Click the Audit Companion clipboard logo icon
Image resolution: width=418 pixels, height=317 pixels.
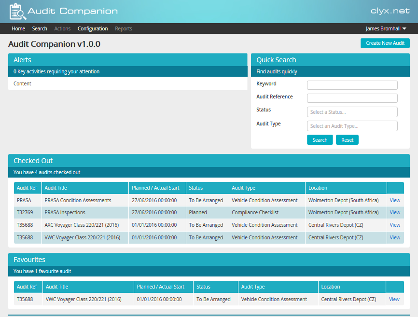pos(17,11)
